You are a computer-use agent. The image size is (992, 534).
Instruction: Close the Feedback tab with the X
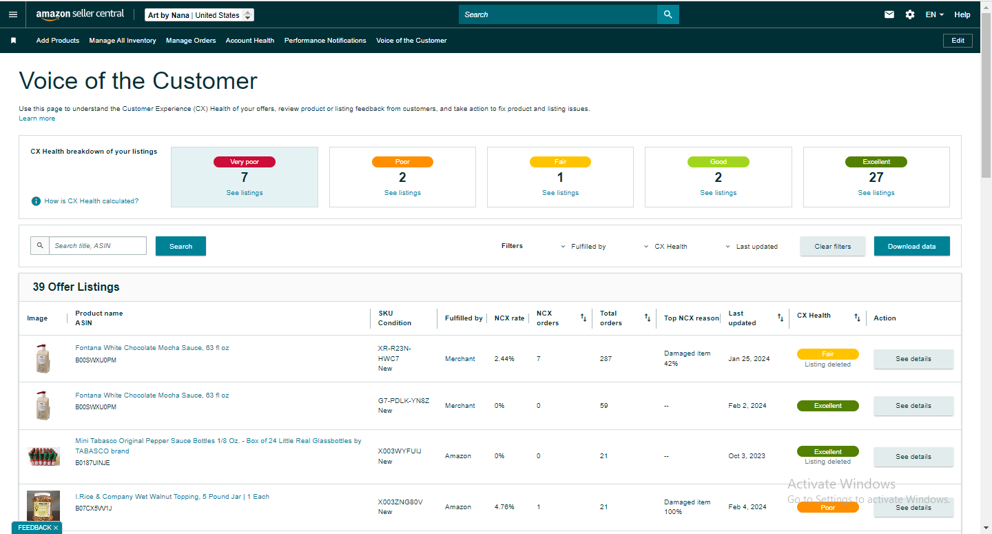coord(56,528)
